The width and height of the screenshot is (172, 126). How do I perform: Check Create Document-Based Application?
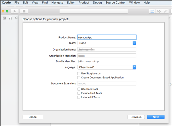79,78
